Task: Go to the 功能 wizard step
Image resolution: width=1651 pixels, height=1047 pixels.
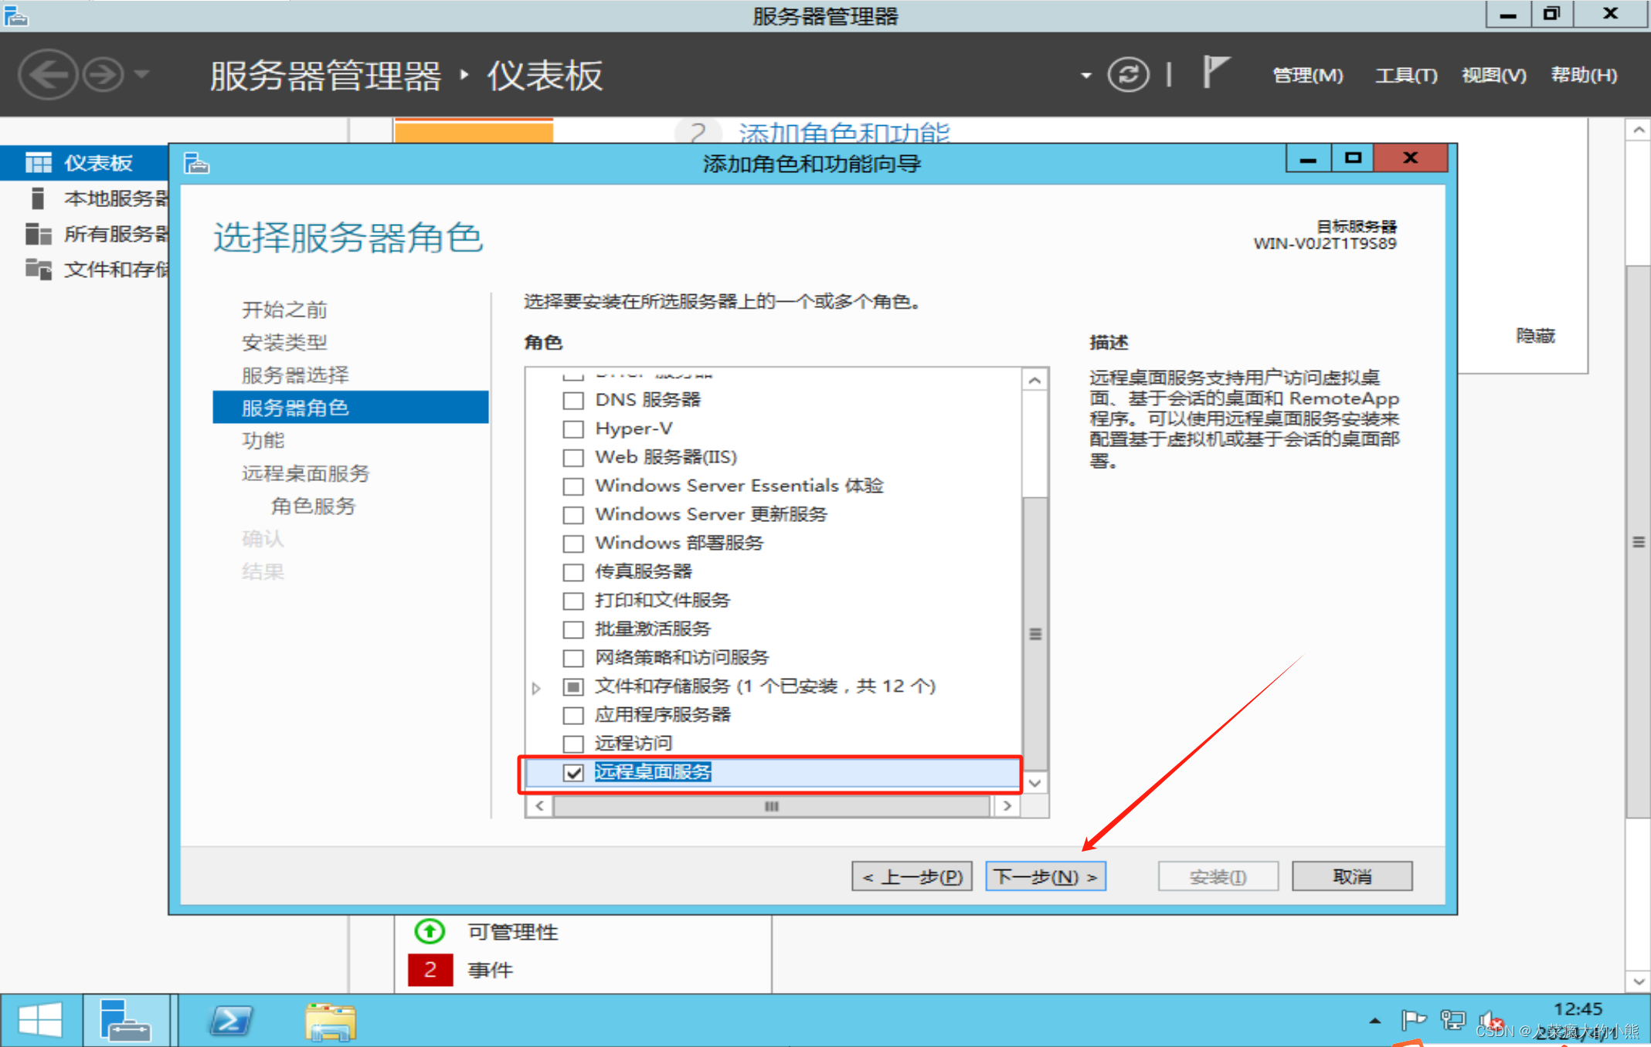Action: click(263, 440)
